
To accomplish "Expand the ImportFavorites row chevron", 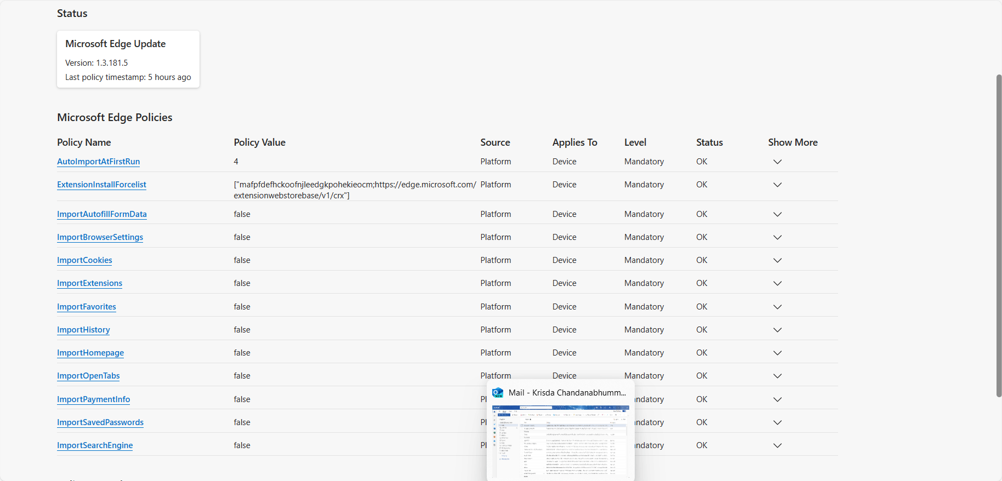I will coord(777,307).
